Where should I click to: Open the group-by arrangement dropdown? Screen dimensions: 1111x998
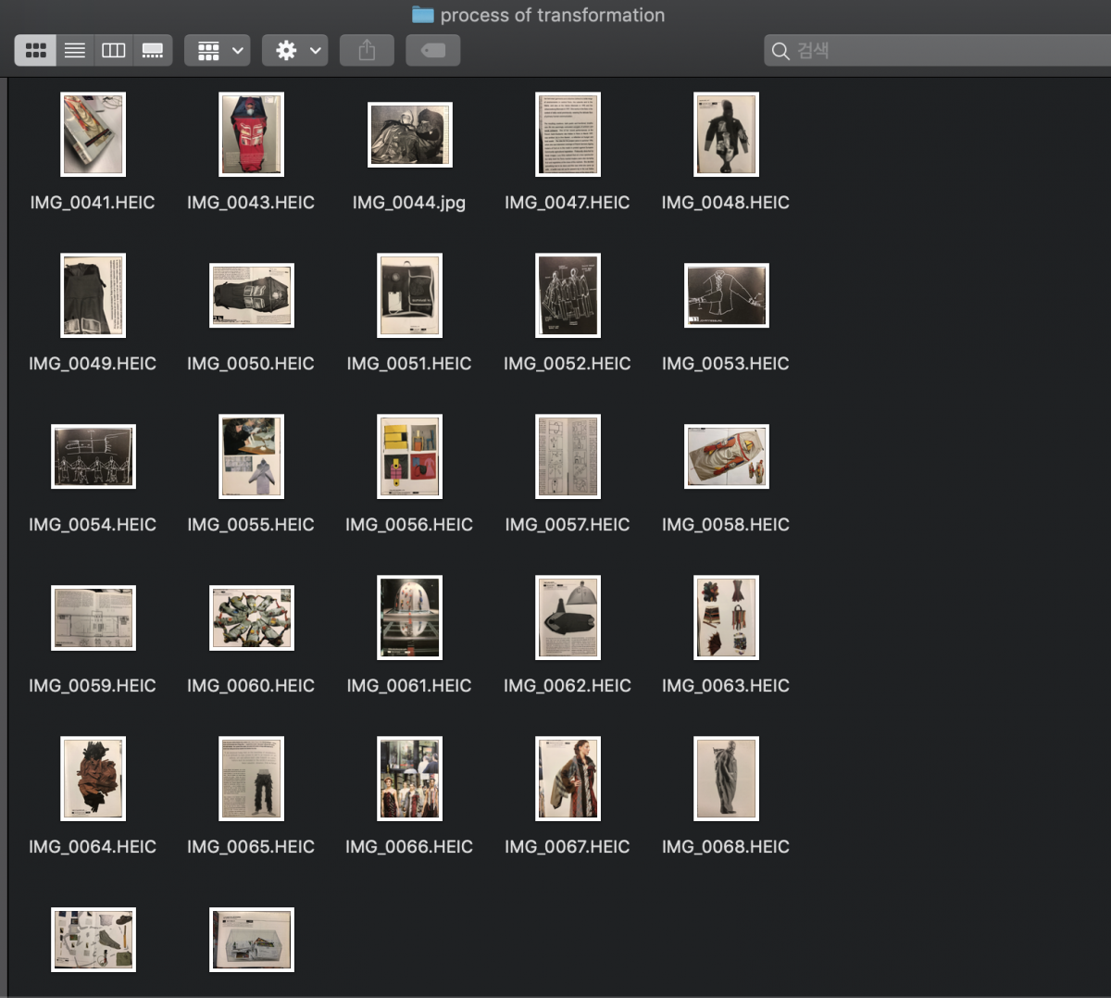click(x=218, y=50)
